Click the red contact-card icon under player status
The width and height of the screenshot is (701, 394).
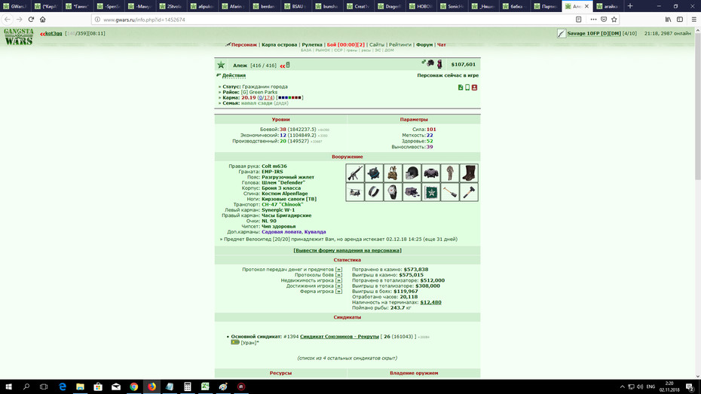[x=474, y=87]
